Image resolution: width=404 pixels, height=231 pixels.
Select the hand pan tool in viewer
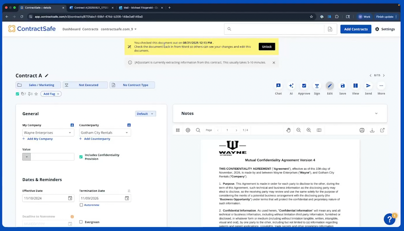tap(288, 130)
